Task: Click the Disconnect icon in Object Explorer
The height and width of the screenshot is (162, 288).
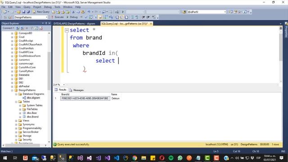Action: pyautogui.click(x=22, y=28)
